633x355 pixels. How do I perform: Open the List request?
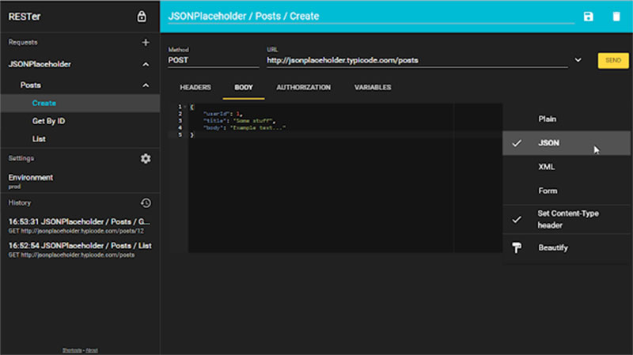[x=80, y=139]
